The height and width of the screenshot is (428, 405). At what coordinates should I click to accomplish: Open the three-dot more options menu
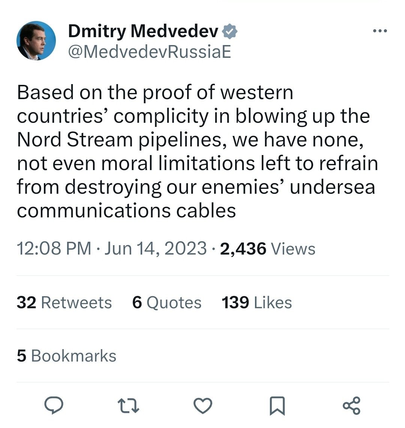379,31
